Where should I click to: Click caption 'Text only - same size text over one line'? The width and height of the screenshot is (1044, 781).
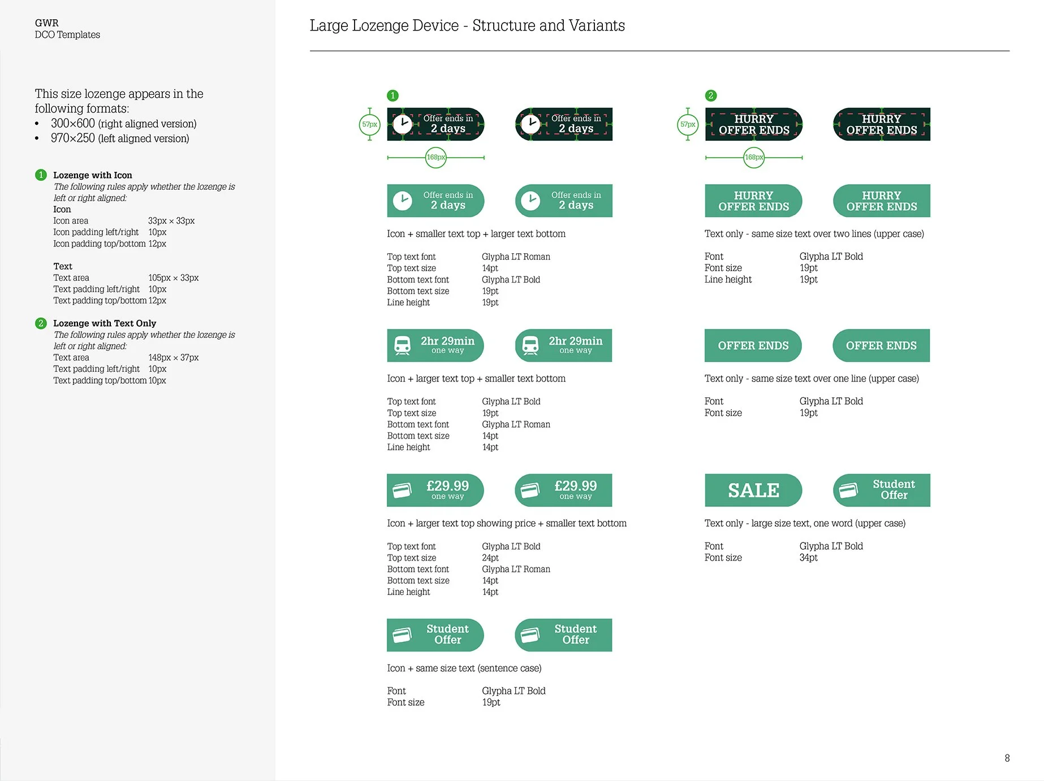pos(812,379)
